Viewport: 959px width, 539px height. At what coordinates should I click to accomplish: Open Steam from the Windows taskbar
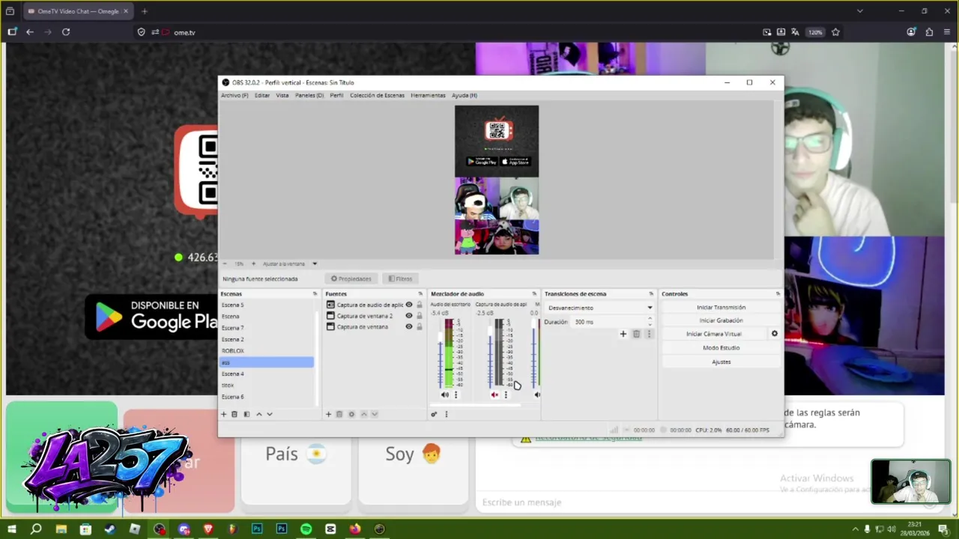click(110, 529)
